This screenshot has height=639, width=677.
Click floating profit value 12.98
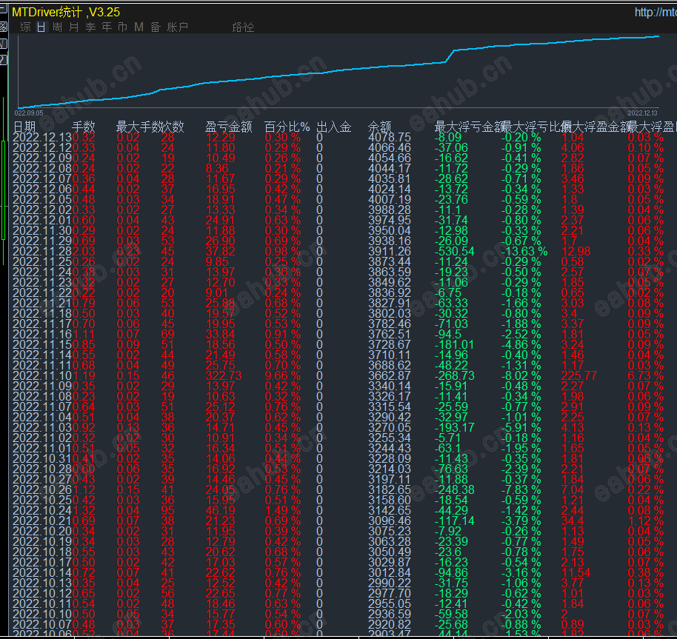click(576, 252)
